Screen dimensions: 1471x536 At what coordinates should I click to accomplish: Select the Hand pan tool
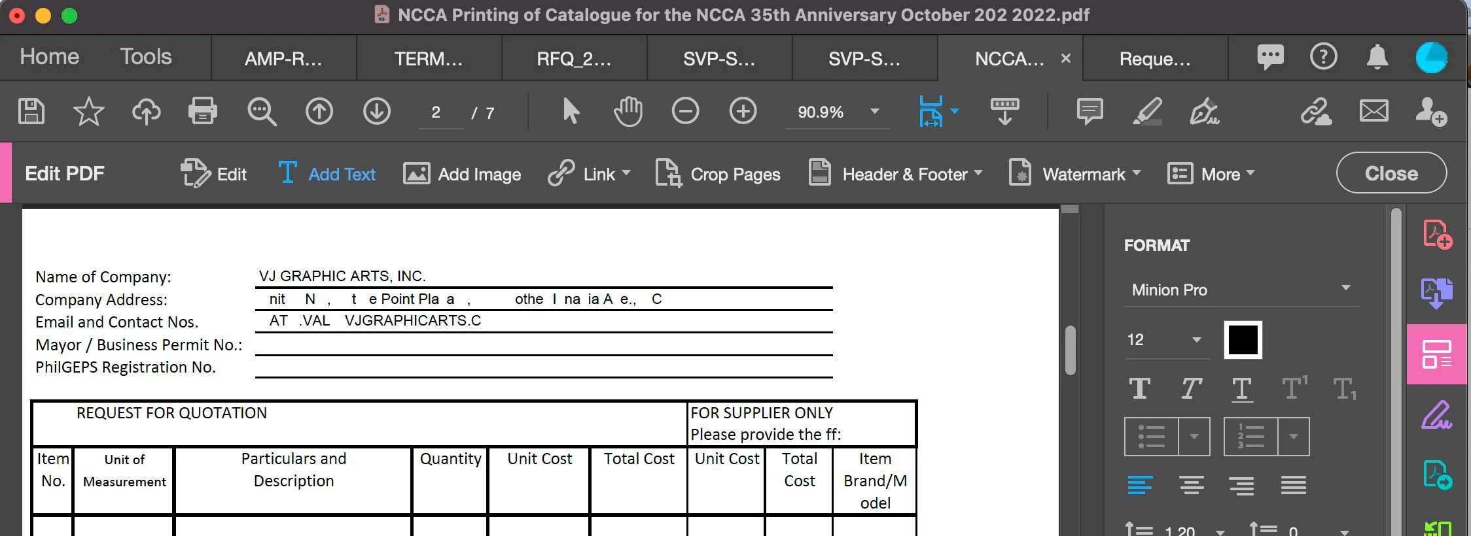coord(628,111)
